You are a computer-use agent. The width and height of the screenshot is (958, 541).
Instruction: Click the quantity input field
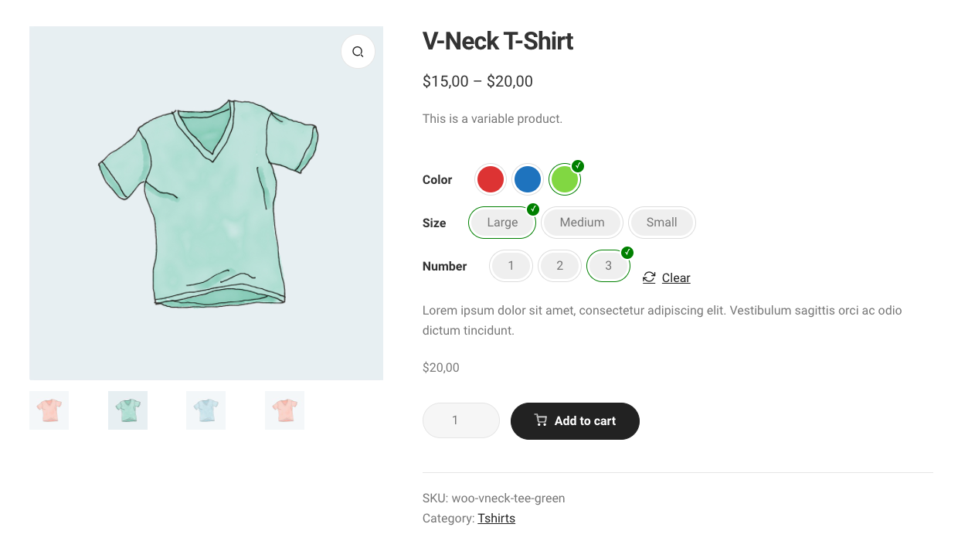pos(460,420)
